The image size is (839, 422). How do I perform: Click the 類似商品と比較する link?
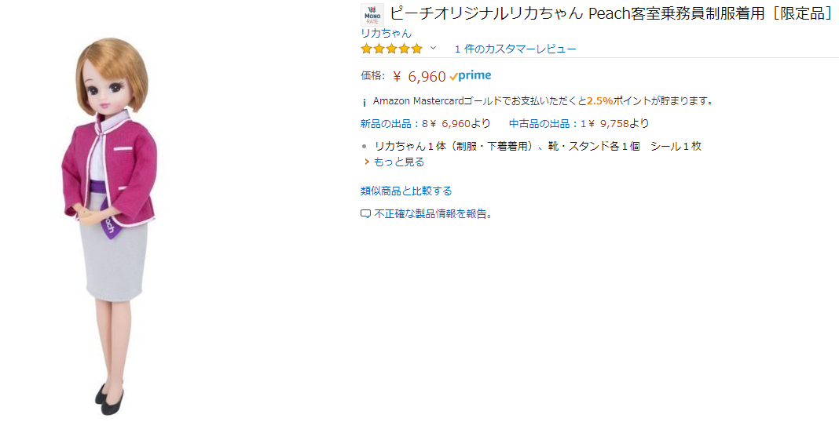click(x=406, y=191)
